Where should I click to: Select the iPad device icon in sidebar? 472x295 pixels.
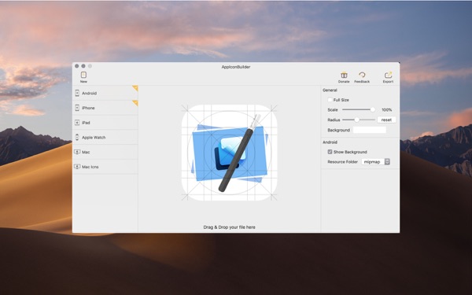pyautogui.click(x=77, y=123)
